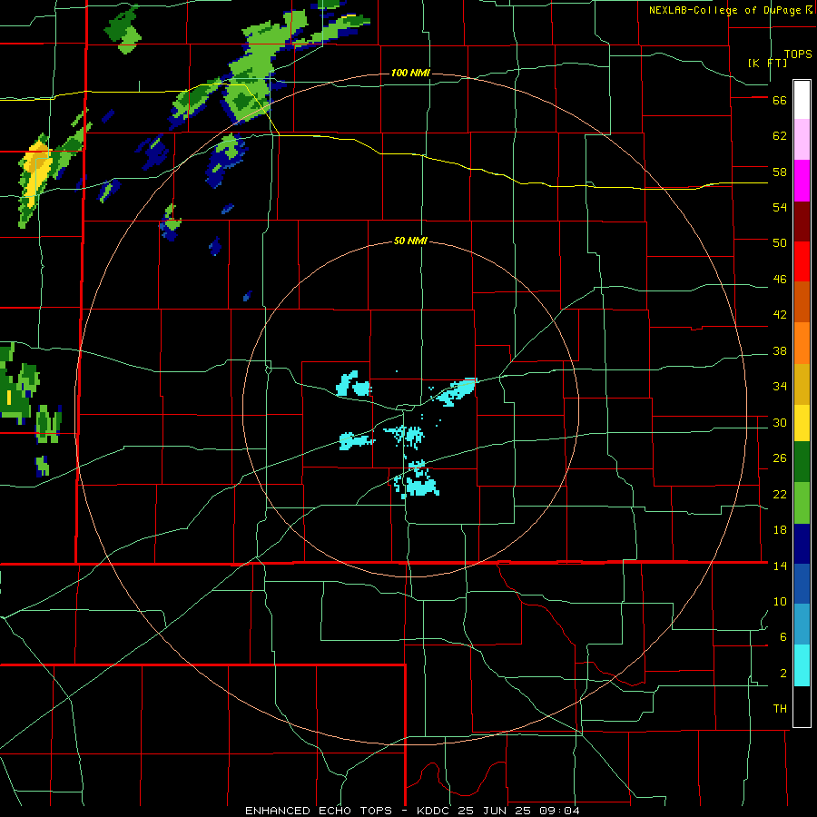Select the dark green legend swatch
The image size is (817, 817).
pyautogui.click(x=802, y=462)
